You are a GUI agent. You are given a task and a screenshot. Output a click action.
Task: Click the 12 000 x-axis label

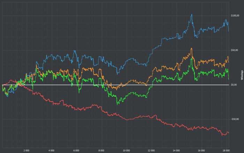(151, 151)
